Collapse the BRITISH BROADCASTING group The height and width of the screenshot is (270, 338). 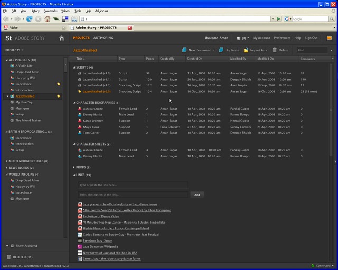point(6,131)
